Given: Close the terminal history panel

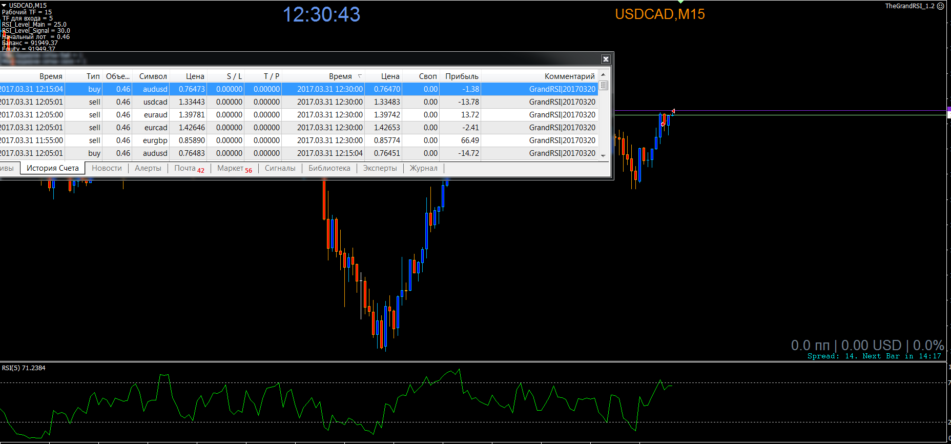Looking at the screenshot, I should coord(606,59).
